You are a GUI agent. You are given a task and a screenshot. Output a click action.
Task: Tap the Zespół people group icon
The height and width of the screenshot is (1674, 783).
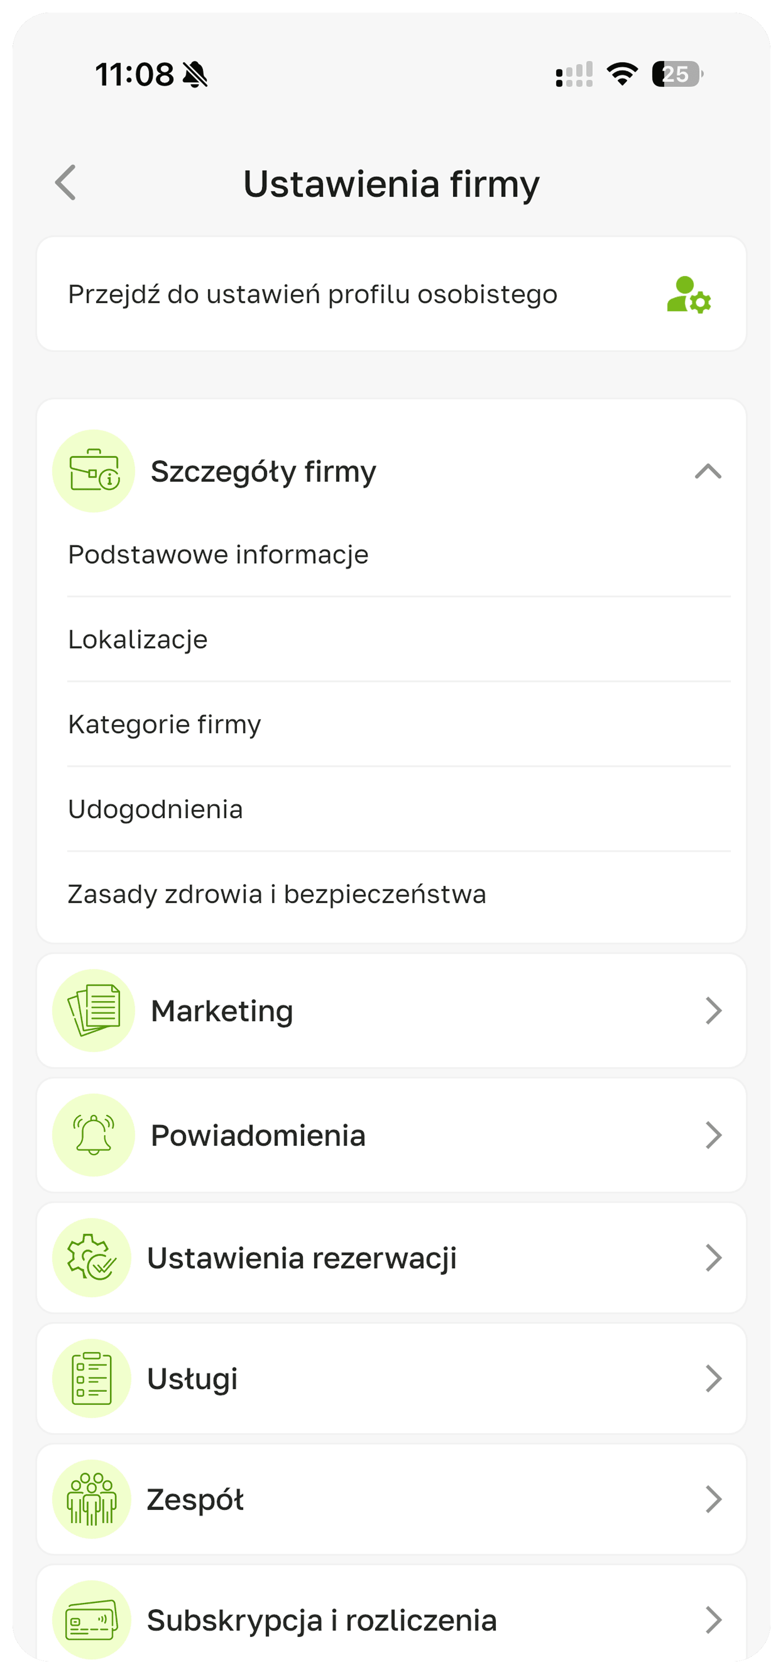pyautogui.click(x=92, y=1499)
